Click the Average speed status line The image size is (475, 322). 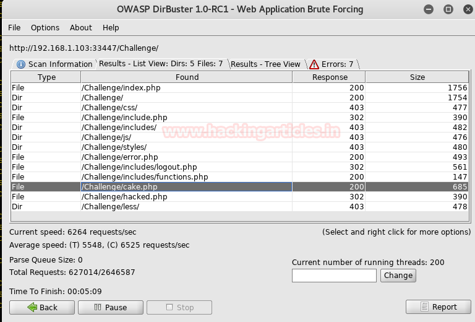(x=100, y=245)
